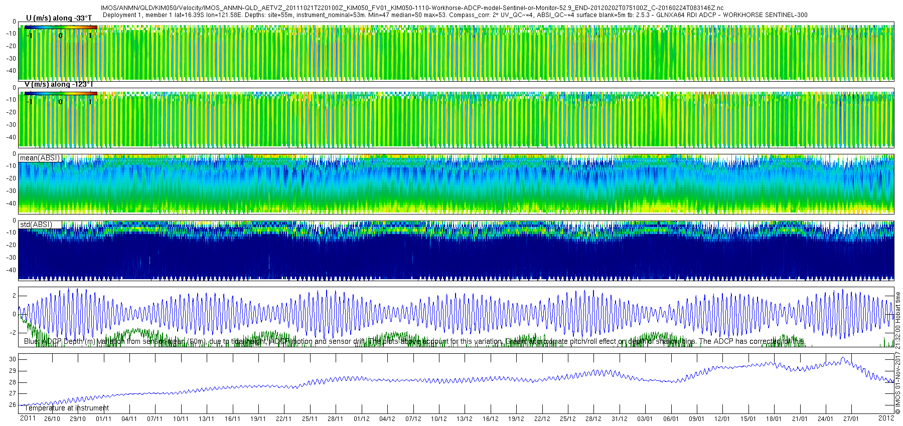Select the '15/01' date tick

click(748, 419)
